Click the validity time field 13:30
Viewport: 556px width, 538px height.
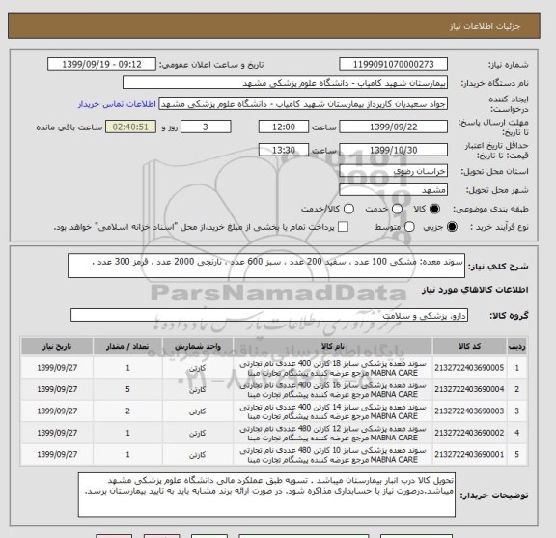(284, 150)
